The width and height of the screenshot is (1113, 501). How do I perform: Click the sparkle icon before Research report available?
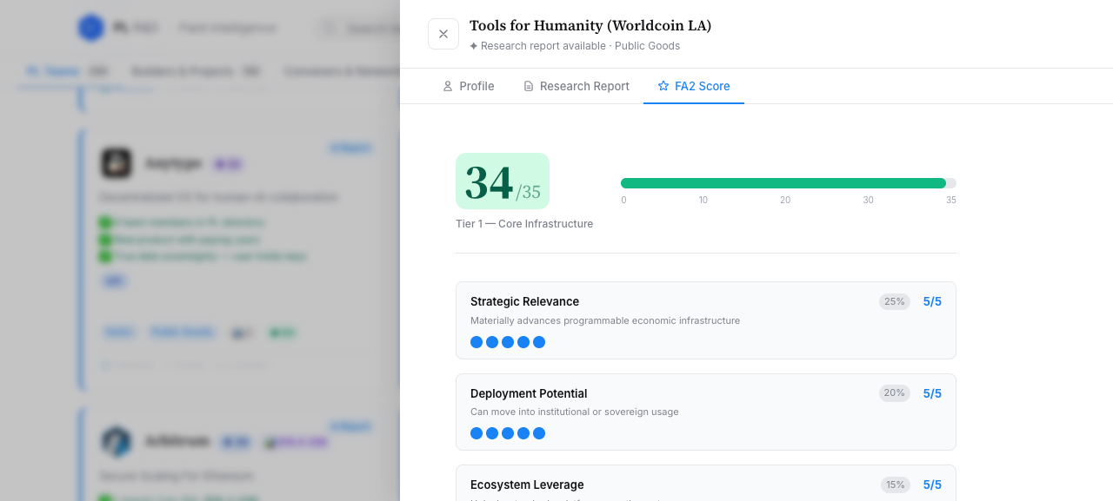(474, 46)
